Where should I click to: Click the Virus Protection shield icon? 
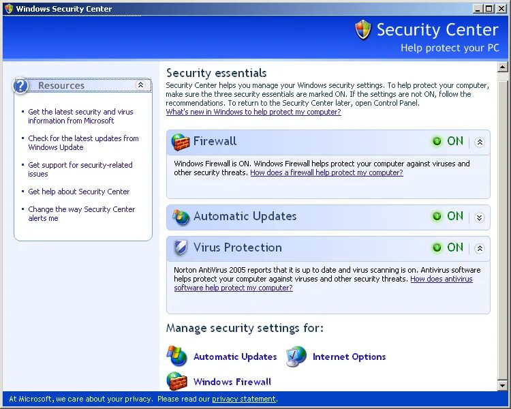point(181,247)
